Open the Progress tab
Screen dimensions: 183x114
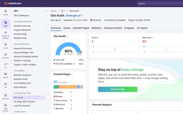tap(129, 28)
